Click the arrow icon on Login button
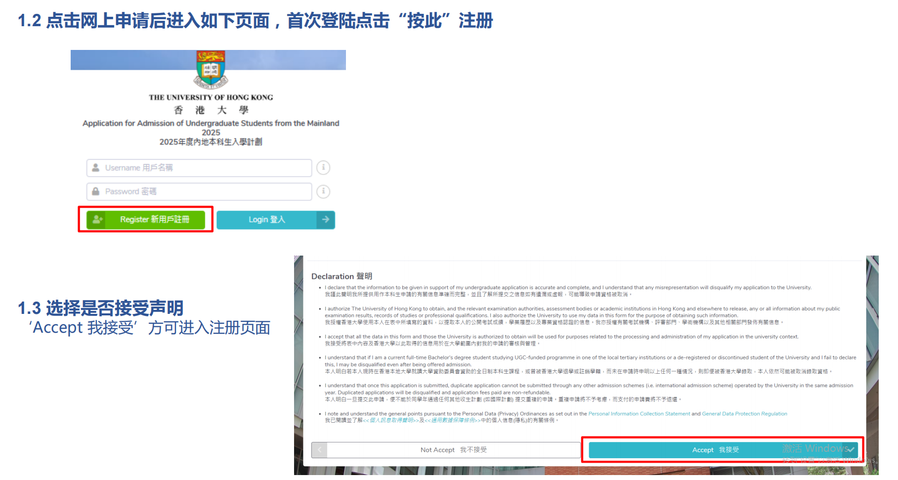The image size is (898, 480). click(x=326, y=219)
